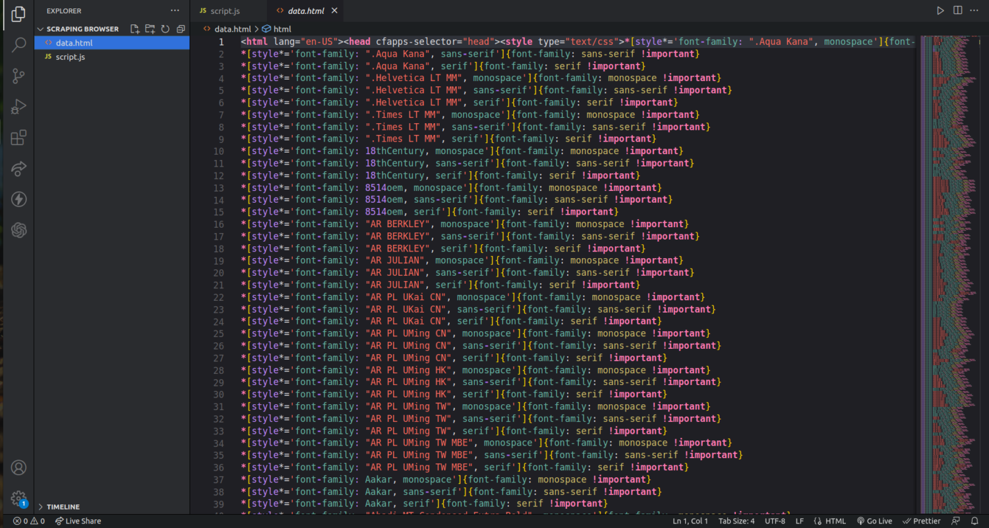Change file encoding UTF-8

tap(775, 521)
